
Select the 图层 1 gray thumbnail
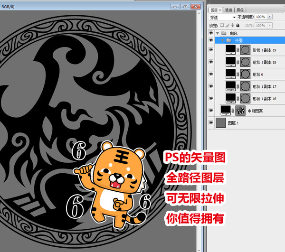point(221,123)
